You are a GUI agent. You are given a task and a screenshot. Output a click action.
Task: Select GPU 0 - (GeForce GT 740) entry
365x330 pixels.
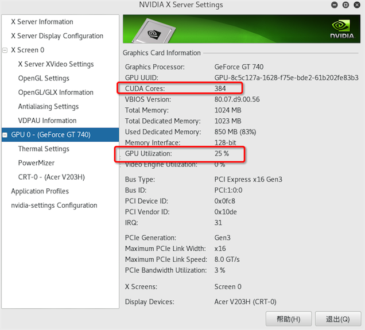point(51,135)
